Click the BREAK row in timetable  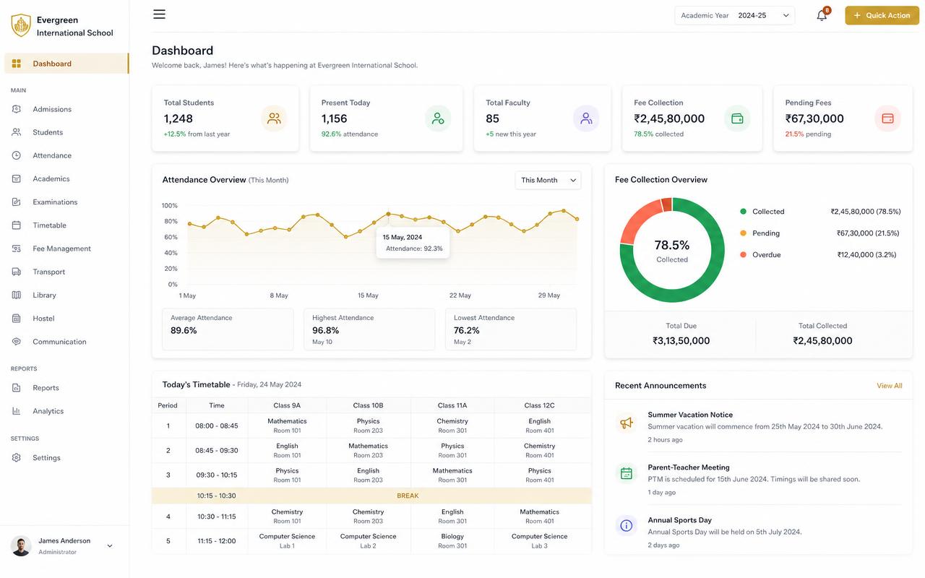tap(371, 496)
